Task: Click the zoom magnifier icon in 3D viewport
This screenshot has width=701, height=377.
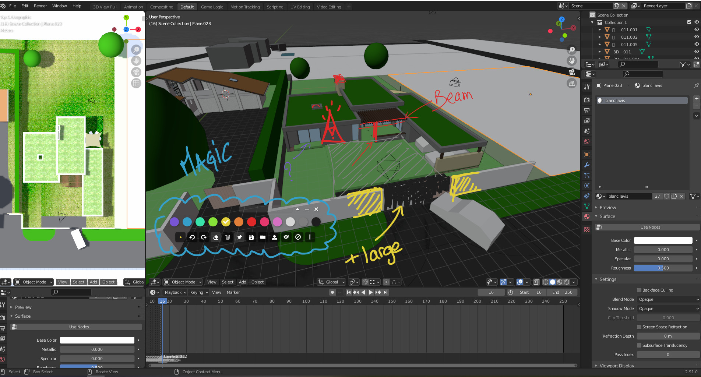Action: pyautogui.click(x=572, y=50)
